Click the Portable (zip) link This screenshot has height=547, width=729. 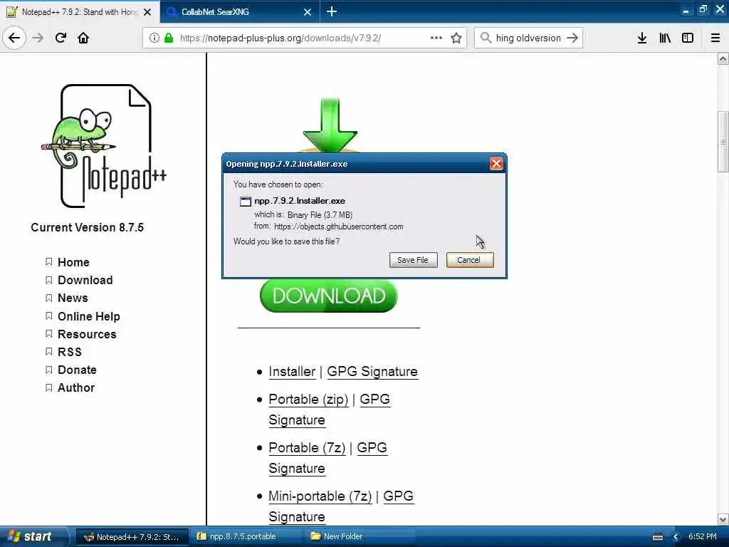308,400
